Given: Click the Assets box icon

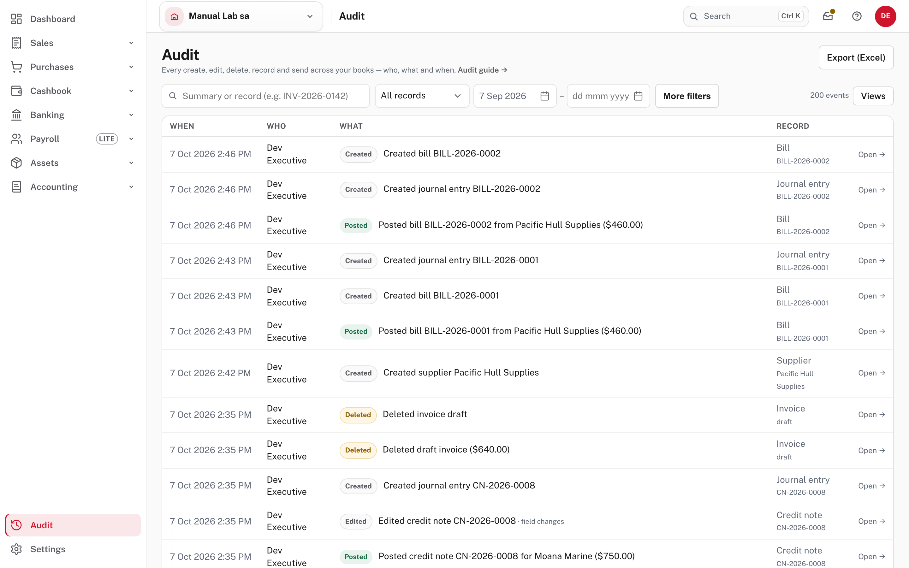Looking at the screenshot, I should [x=16, y=163].
